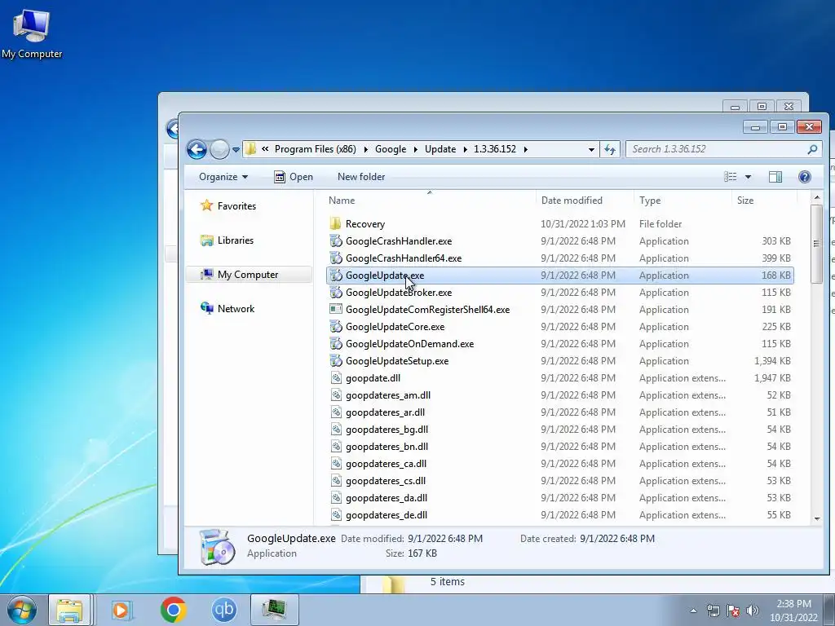Expand breadcrumb arrow after Google
Screen dimensions: 835x626
[x=415, y=150]
